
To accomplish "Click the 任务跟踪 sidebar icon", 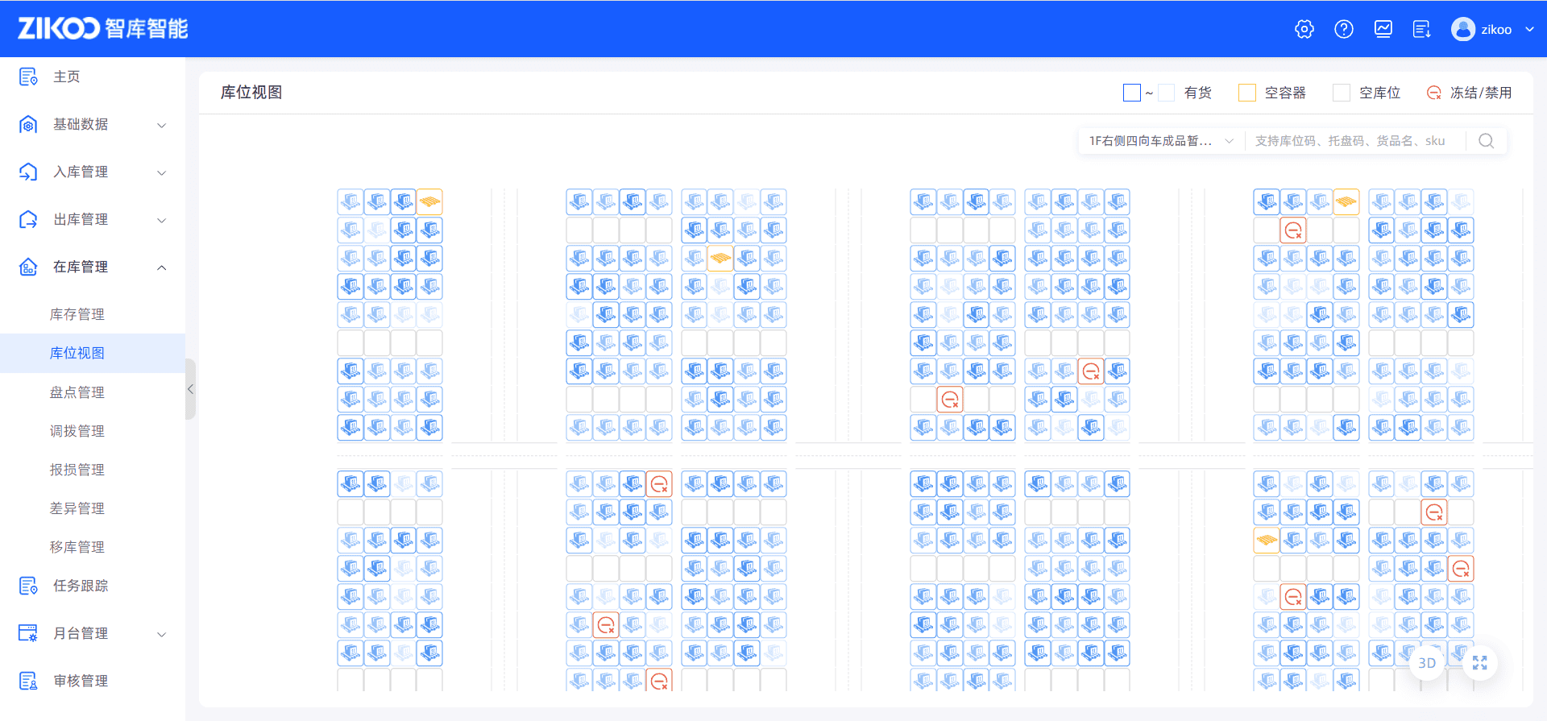I will 28,586.
